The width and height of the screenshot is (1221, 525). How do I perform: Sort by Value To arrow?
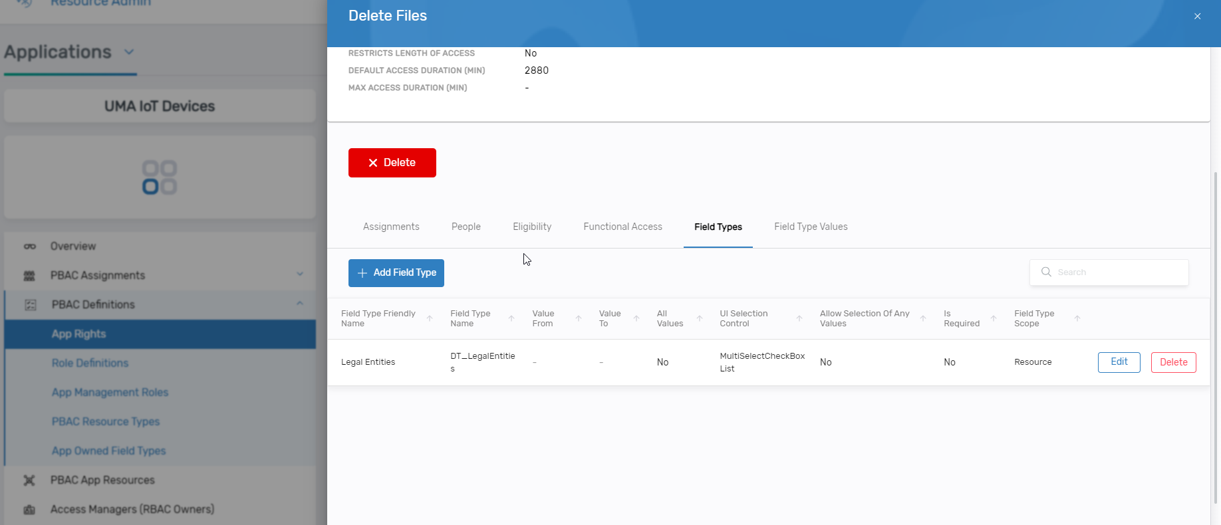[636, 318]
